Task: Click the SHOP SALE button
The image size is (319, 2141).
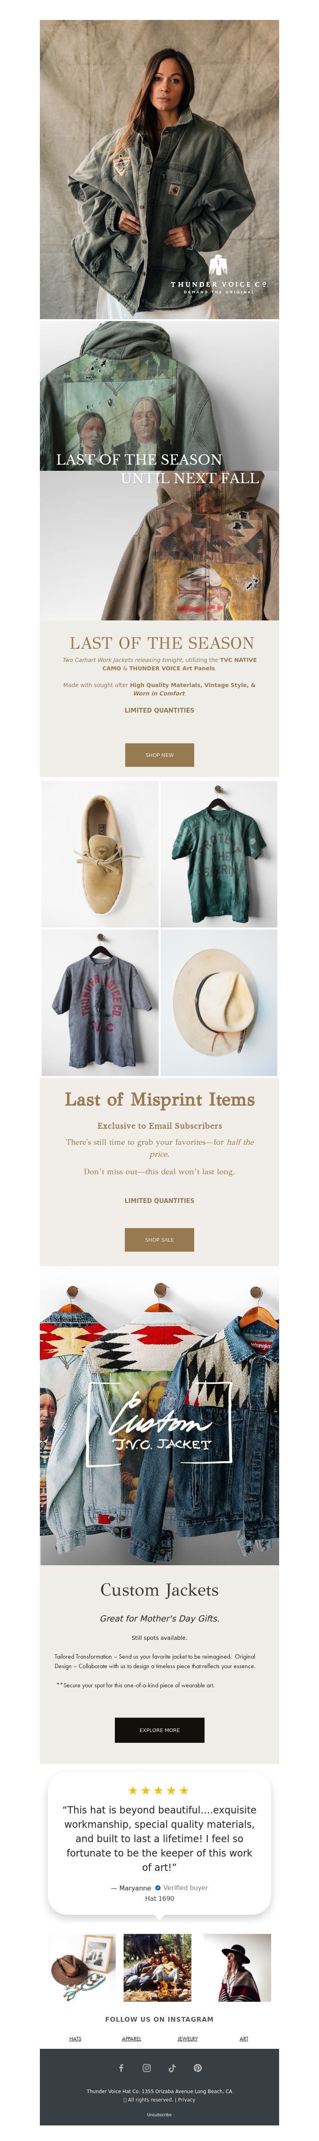Action: point(159,1239)
